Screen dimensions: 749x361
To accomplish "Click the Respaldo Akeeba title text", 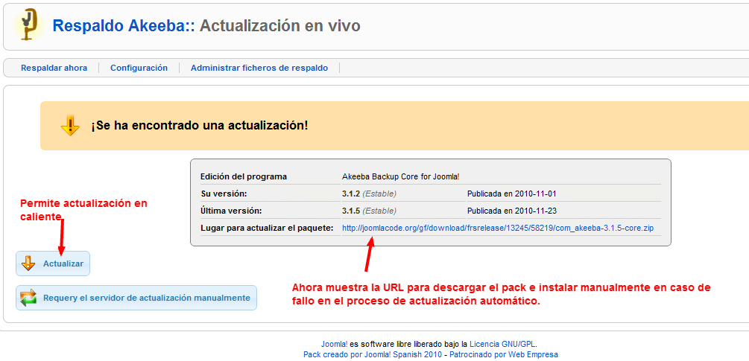I will click(124, 25).
